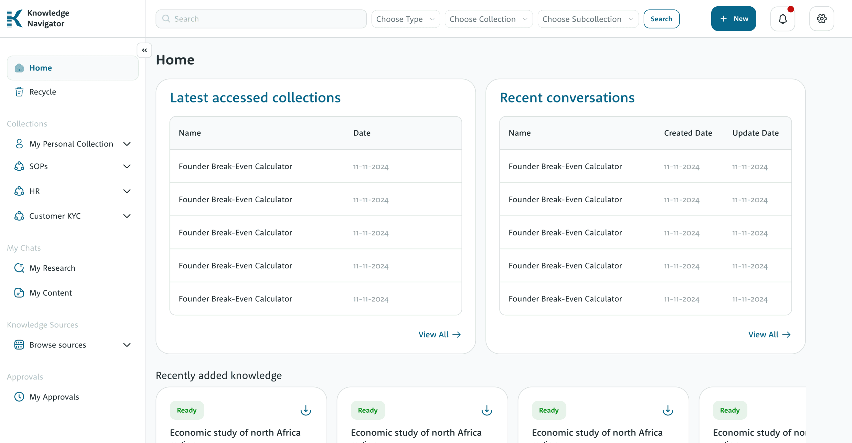The height and width of the screenshot is (443, 852).
Task: Open the Choose Subcollection dropdown
Action: pyautogui.click(x=588, y=19)
